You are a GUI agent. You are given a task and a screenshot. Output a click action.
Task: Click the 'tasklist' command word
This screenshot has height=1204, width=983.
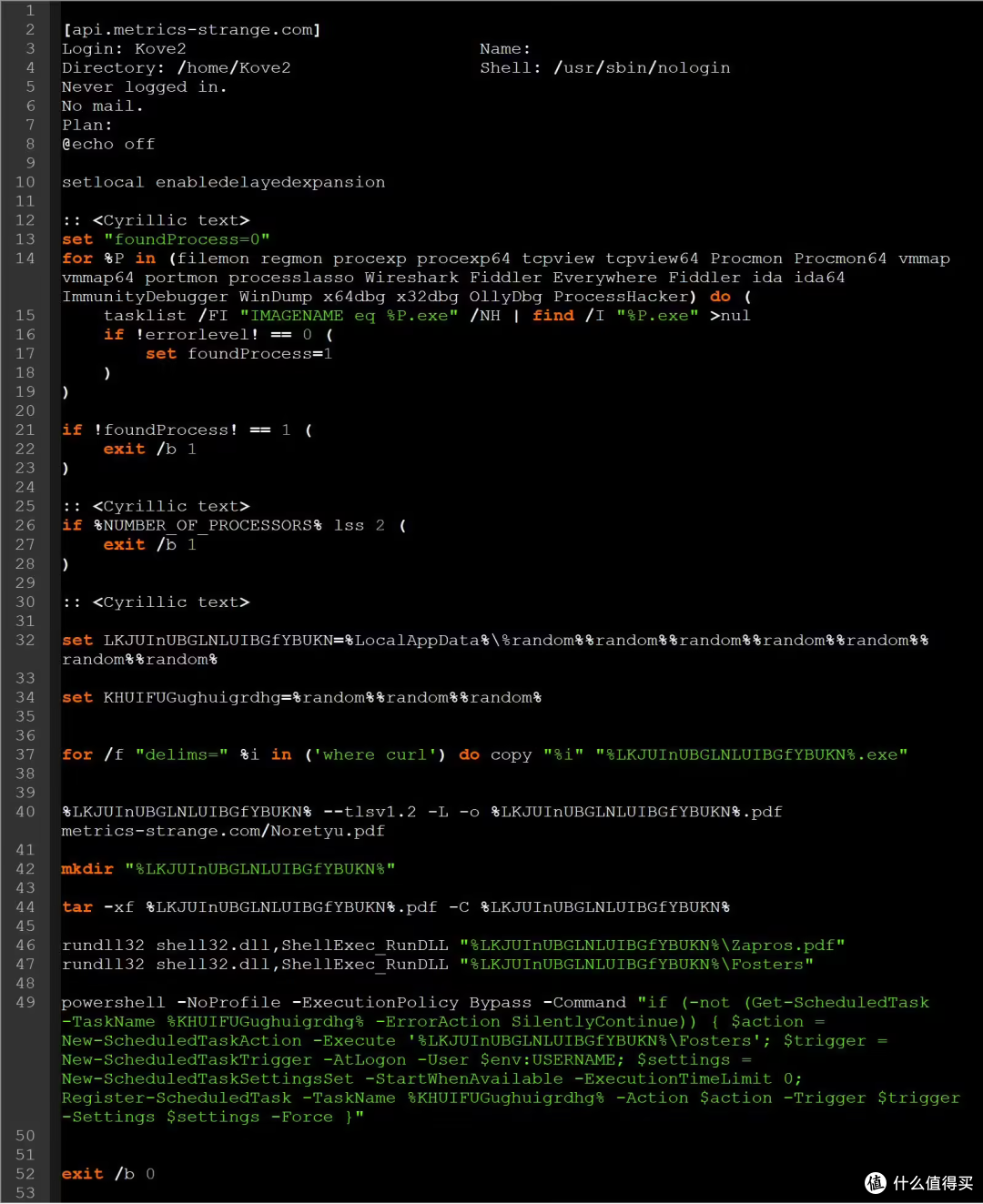145,316
